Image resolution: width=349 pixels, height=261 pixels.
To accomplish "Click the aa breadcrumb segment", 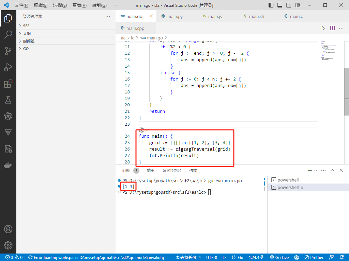I will tap(123, 38).
